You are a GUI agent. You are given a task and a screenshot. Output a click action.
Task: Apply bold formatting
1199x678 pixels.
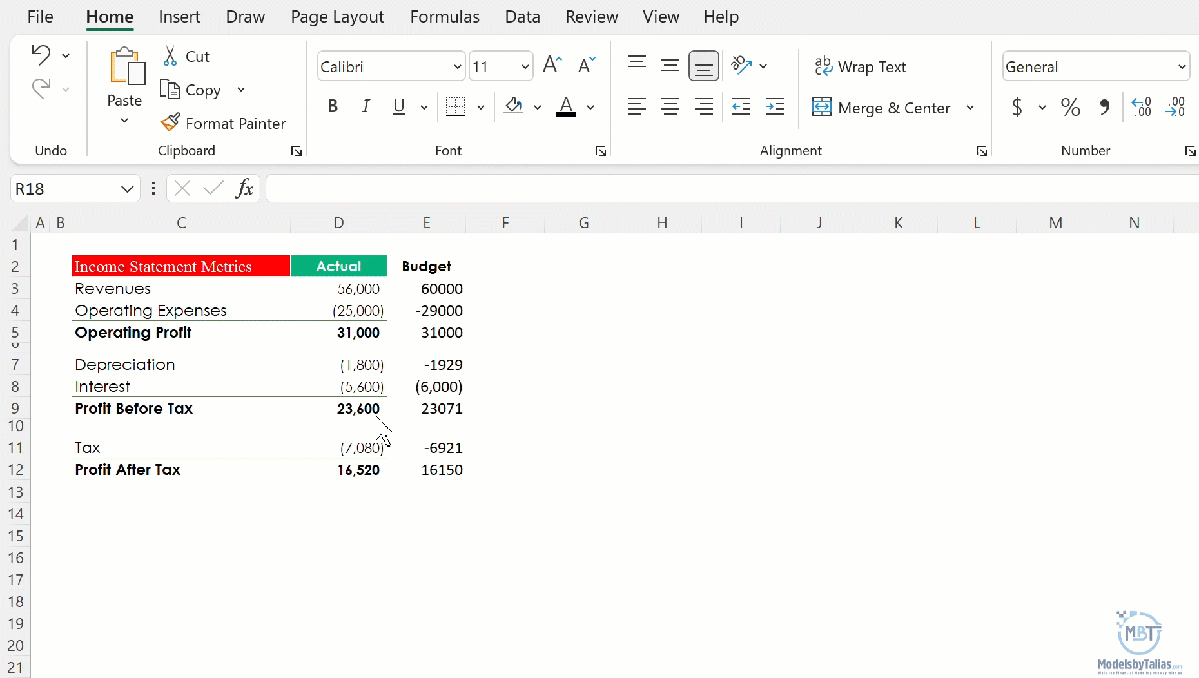click(333, 106)
